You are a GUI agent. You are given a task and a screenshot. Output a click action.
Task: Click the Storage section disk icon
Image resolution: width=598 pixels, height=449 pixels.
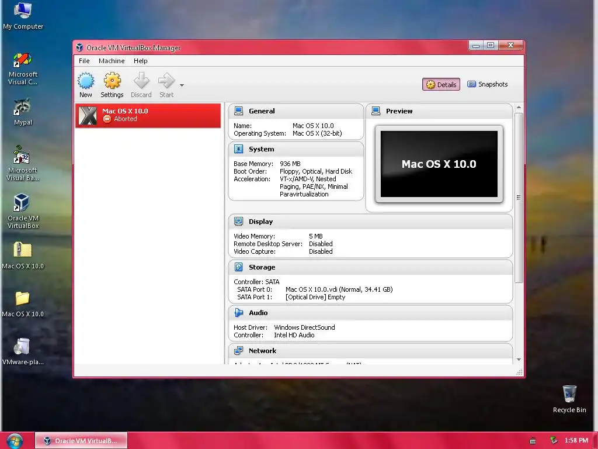(x=239, y=267)
